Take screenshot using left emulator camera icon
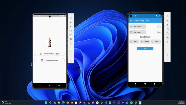Viewport: 186px width, 105px height. coord(71,39)
